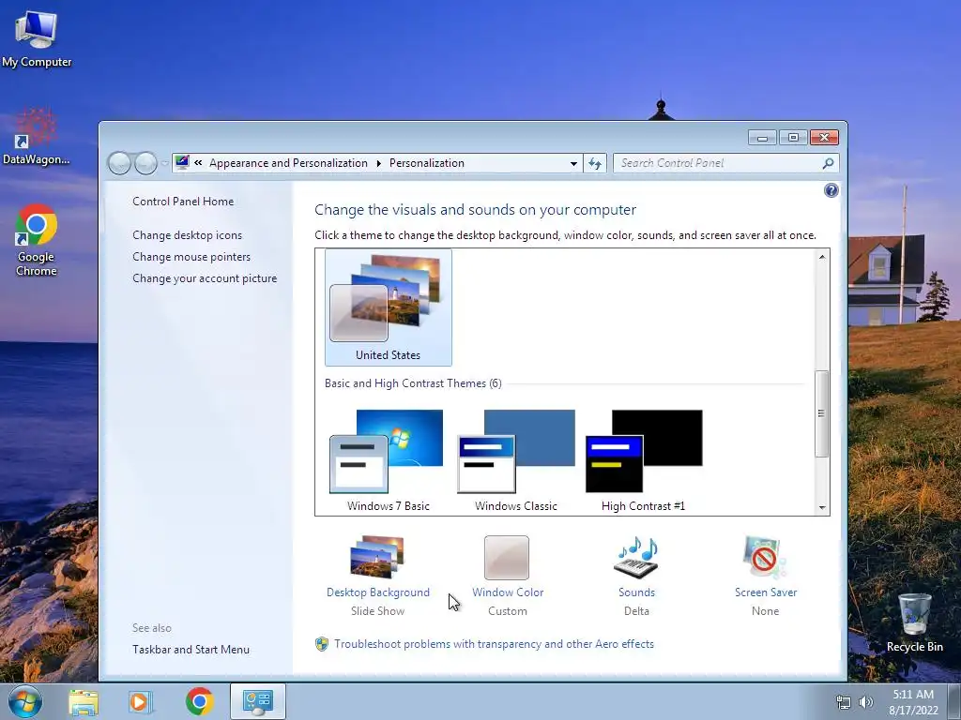Click the Desktop Background label link

(377, 592)
